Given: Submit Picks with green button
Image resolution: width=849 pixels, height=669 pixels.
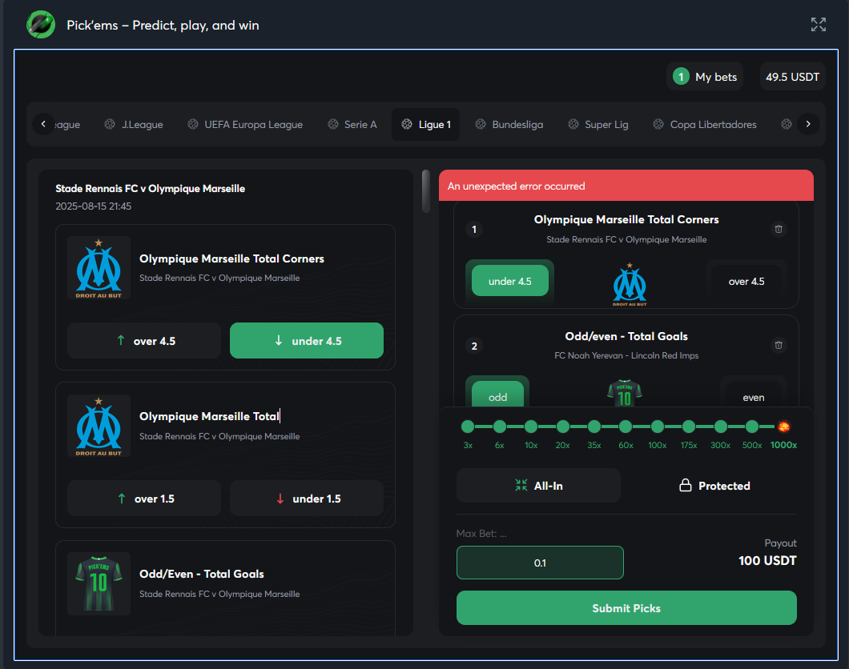Looking at the screenshot, I should click(626, 608).
